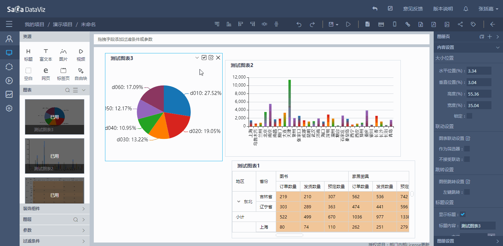503x246 pixels.
Task: Enable the 不接受联动 checkbox
Action: coord(467,159)
